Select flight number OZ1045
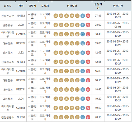The width and height of the screenshot is (132, 122). (21, 71)
